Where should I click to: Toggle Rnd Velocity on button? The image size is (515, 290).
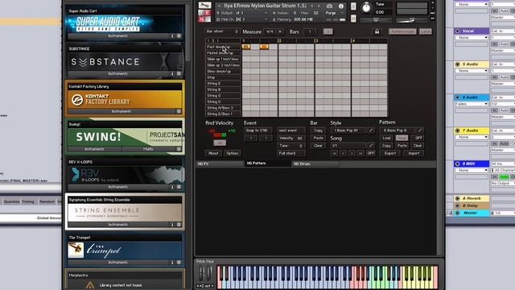220,143
